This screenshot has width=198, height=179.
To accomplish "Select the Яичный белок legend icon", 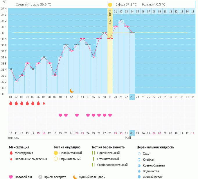I will [139, 177].
